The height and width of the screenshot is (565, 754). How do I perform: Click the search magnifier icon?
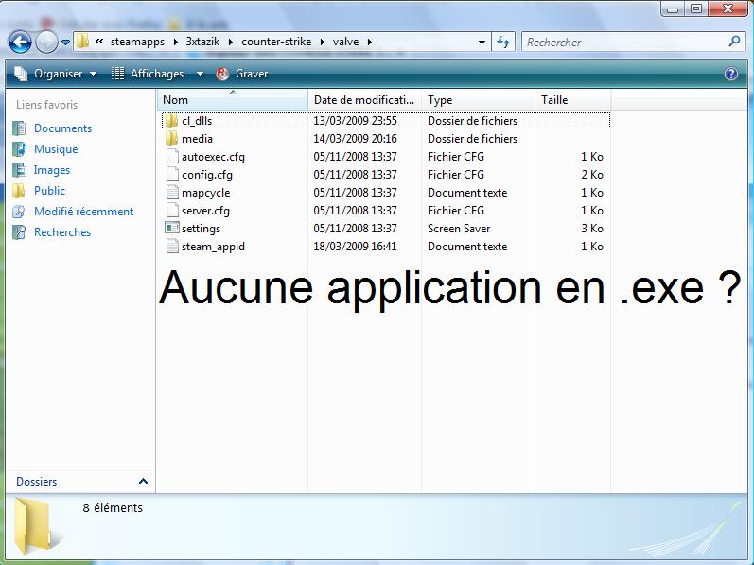734,42
